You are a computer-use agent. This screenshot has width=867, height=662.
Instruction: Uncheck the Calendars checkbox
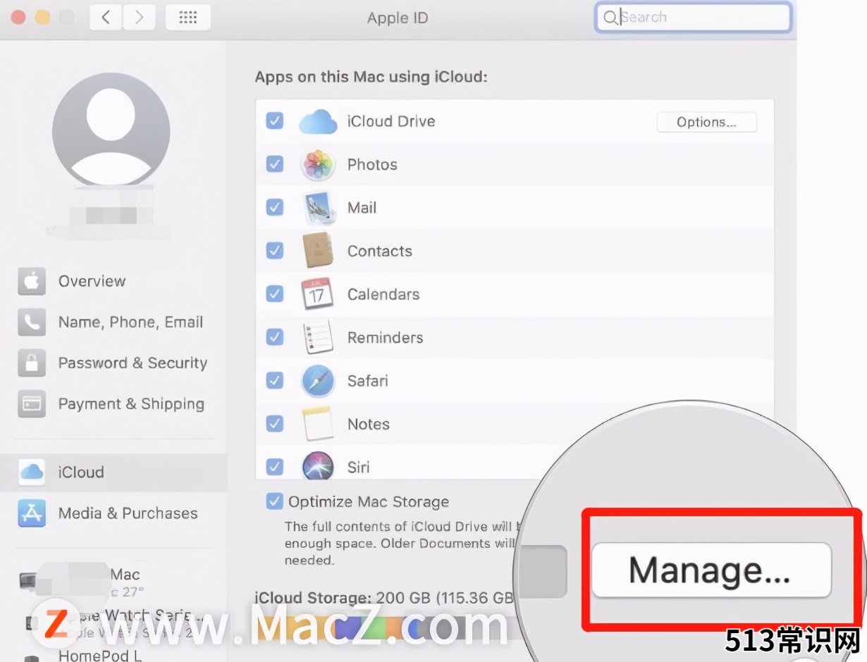click(274, 294)
